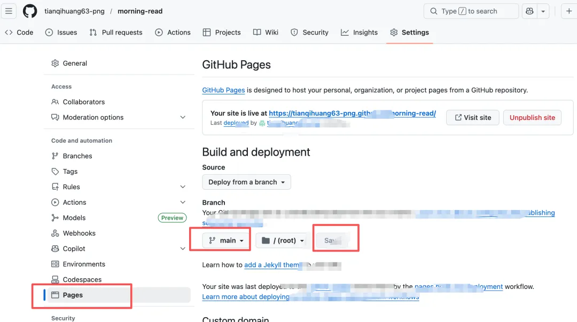Open the main branch selector dropdown

pyautogui.click(x=226, y=240)
